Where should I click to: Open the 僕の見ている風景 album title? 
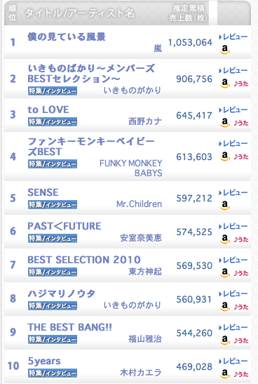[67, 37]
